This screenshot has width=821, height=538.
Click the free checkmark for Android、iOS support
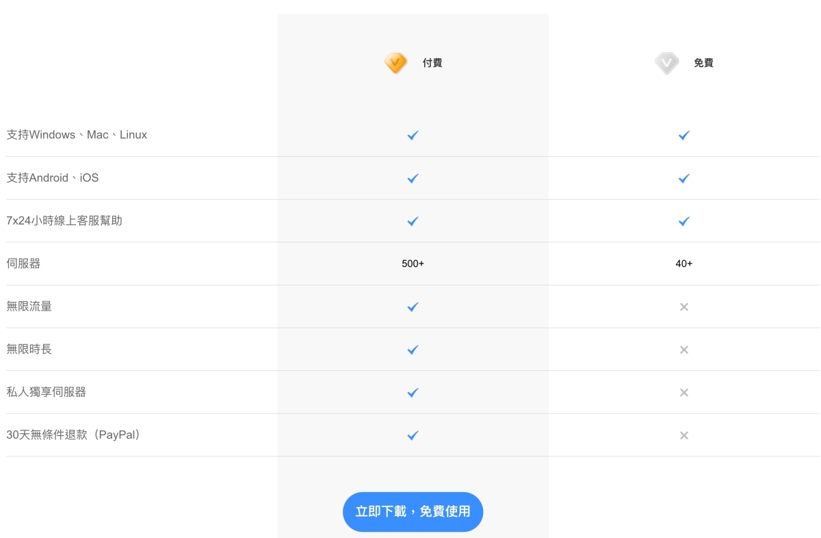coord(683,179)
